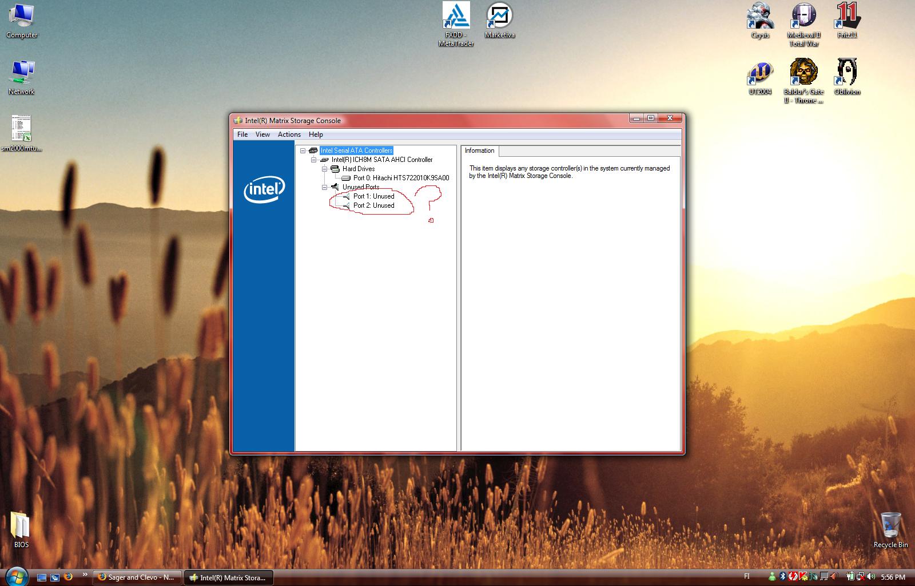This screenshot has height=586, width=915.
Task: Click the Port 0 Hitachi drive icon
Action: (x=346, y=178)
